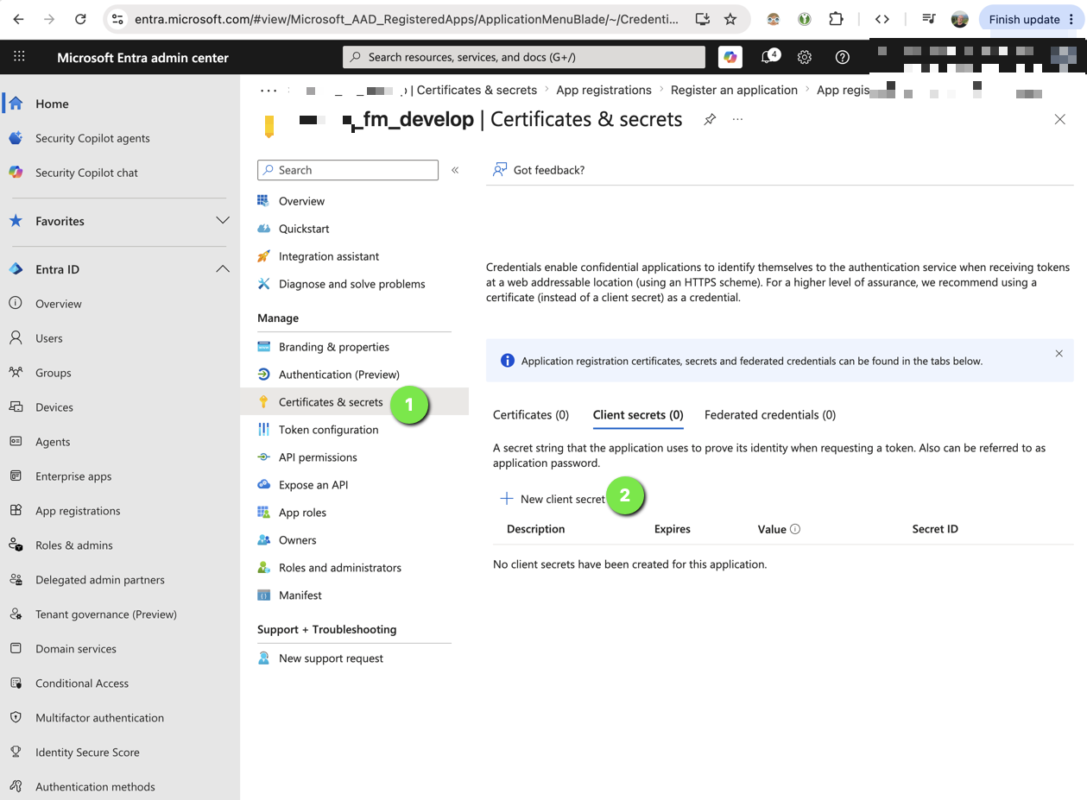Image resolution: width=1087 pixels, height=800 pixels.
Task: Click browser Reload button
Action: [x=80, y=19]
